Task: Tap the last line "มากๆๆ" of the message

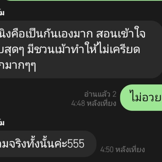Action: pos(18,65)
